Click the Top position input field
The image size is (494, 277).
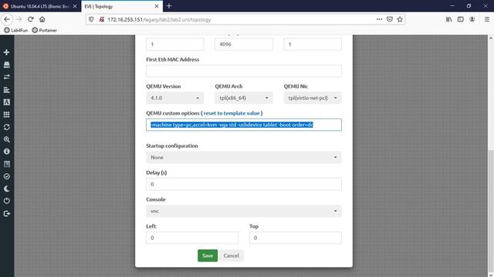click(295, 238)
